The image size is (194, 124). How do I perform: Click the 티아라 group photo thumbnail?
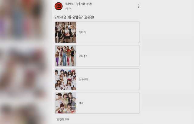coord(65,32)
